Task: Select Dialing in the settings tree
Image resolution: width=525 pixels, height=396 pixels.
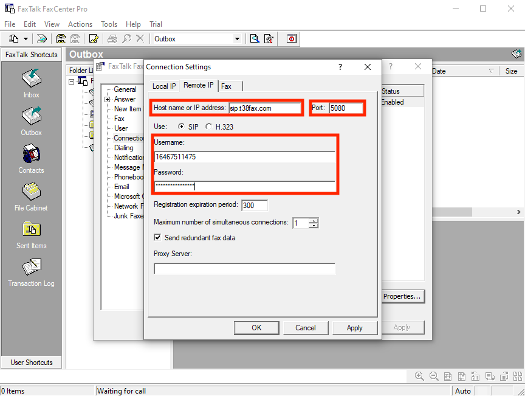Action: click(124, 148)
